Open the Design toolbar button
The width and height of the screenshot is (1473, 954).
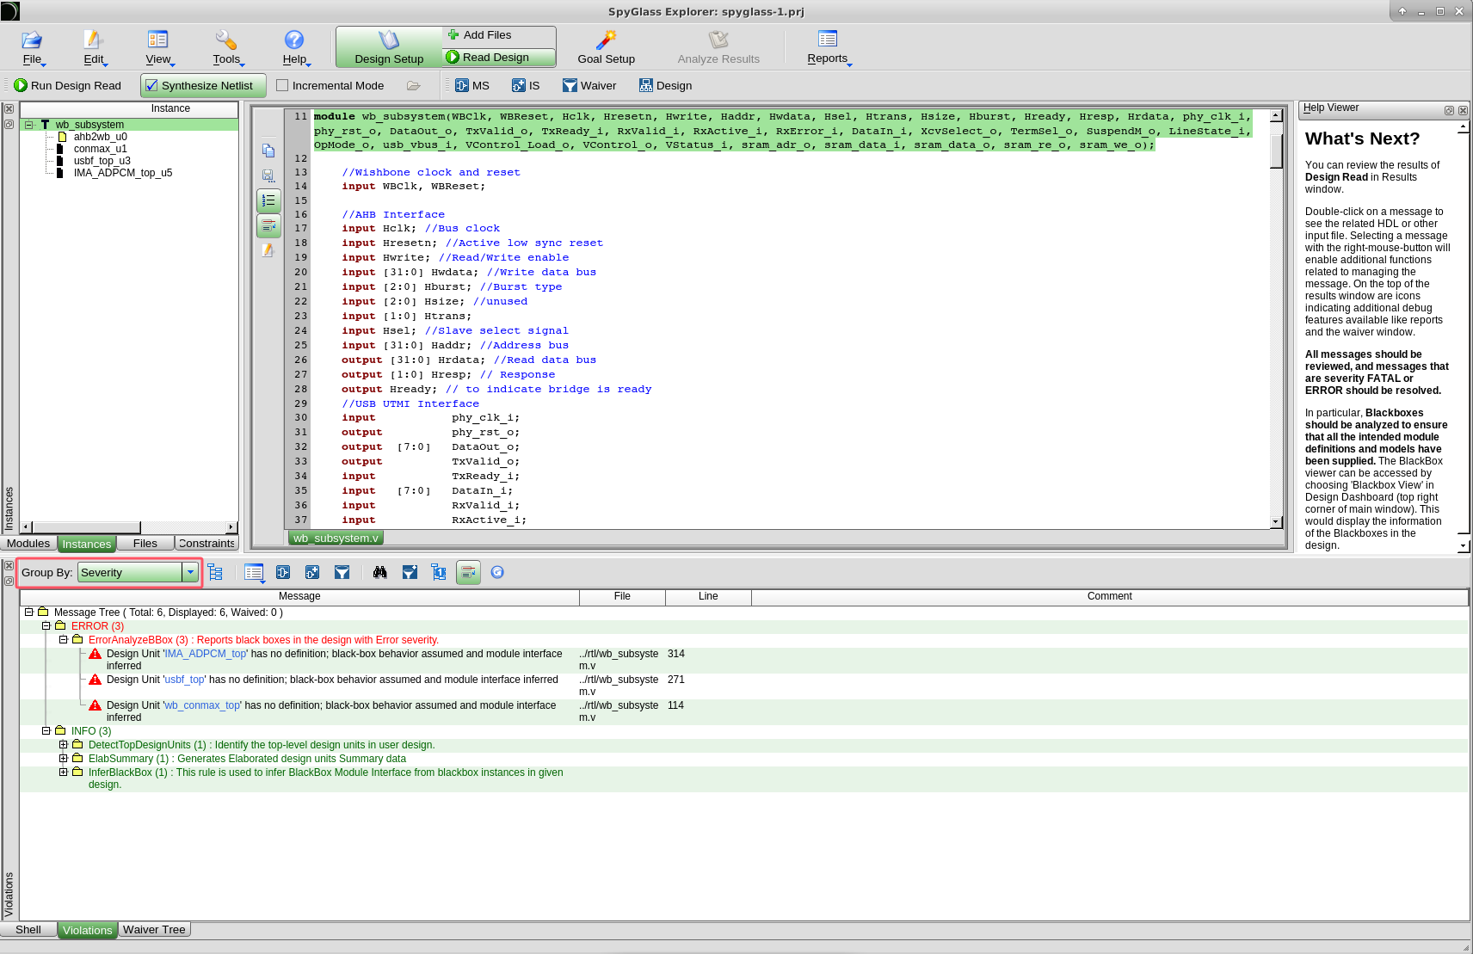pos(665,85)
